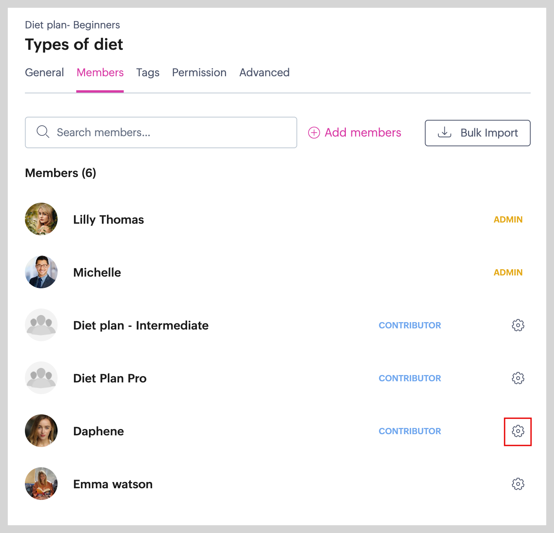This screenshot has height=533, width=554.
Task: Go to the Permission tab
Action: click(199, 73)
